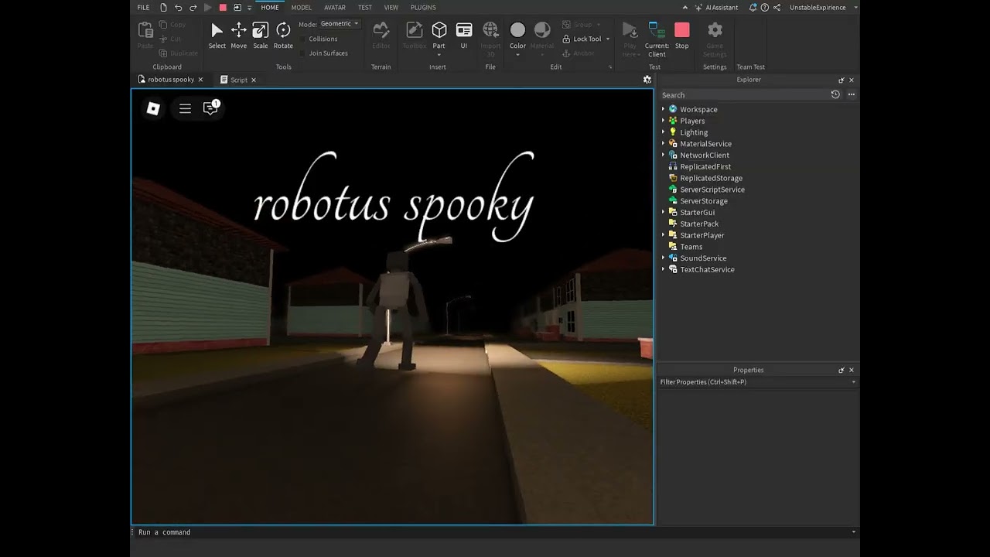Expand the StarterPlayer node
Image resolution: width=990 pixels, height=557 pixels.
coord(663,235)
